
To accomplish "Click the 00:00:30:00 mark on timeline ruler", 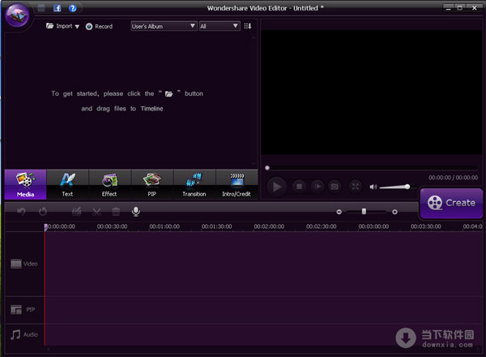I will (x=112, y=226).
